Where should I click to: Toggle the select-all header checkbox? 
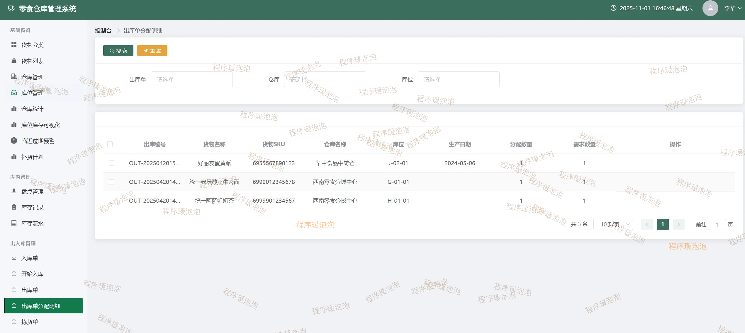point(110,144)
